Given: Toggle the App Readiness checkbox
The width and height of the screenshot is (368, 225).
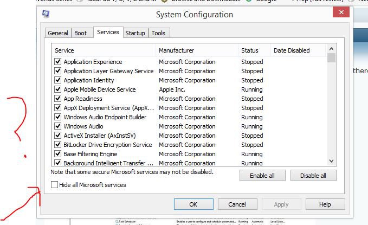Looking at the screenshot, I should (58, 99).
